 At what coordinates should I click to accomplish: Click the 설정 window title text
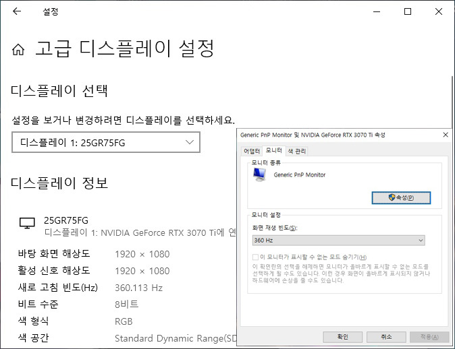(x=51, y=11)
